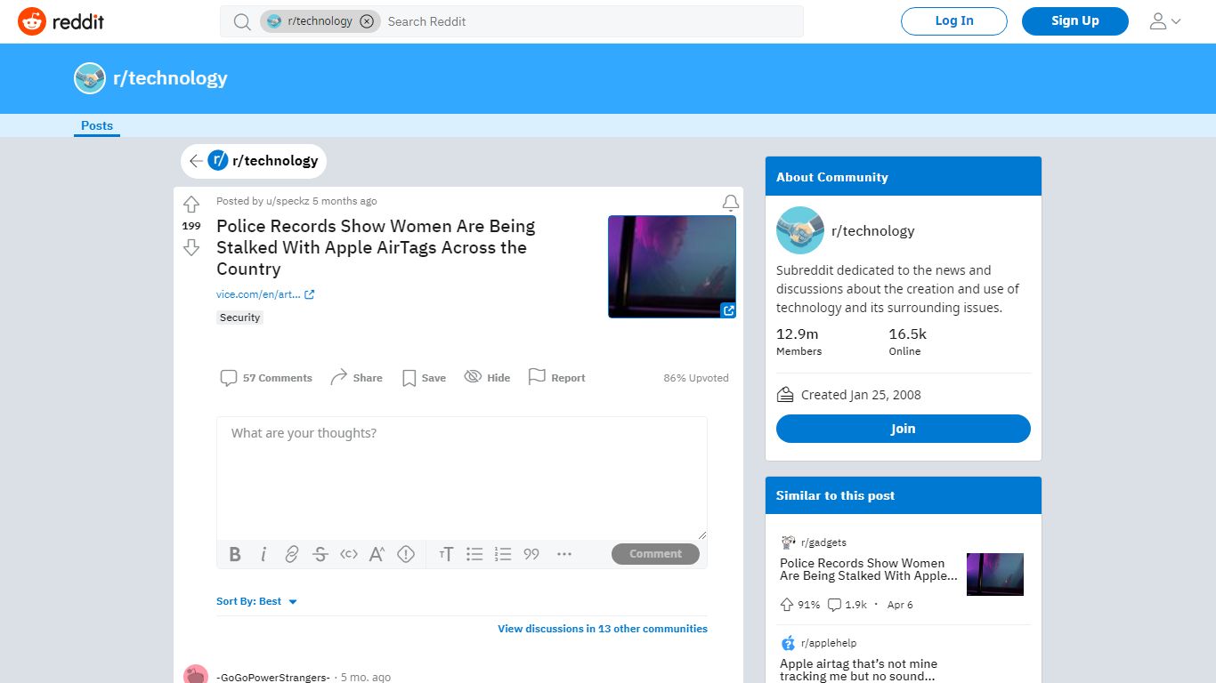Click the 86% Upvoted text
Image resolution: width=1216 pixels, height=683 pixels.
(696, 378)
